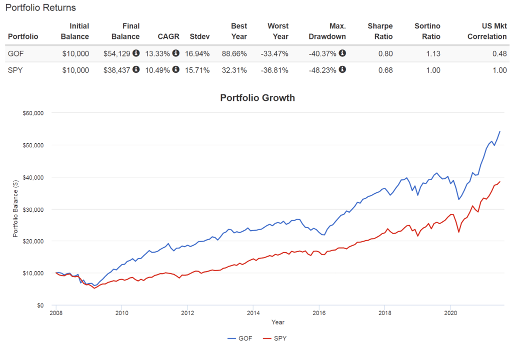Select the GOF row name in table
Image resolution: width=512 pixels, height=346 pixels.
pos(15,53)
